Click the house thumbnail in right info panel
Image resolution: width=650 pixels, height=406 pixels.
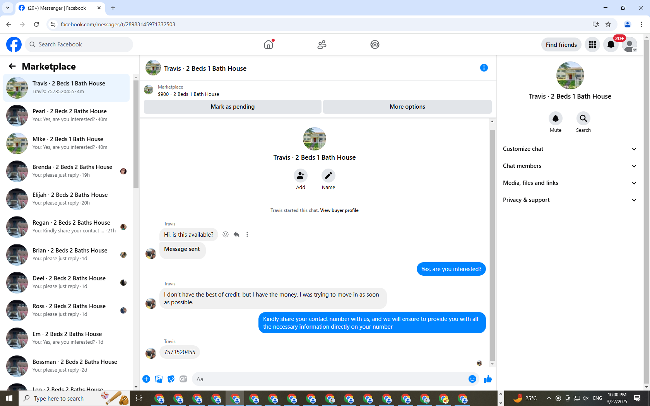tap(570, 75)
